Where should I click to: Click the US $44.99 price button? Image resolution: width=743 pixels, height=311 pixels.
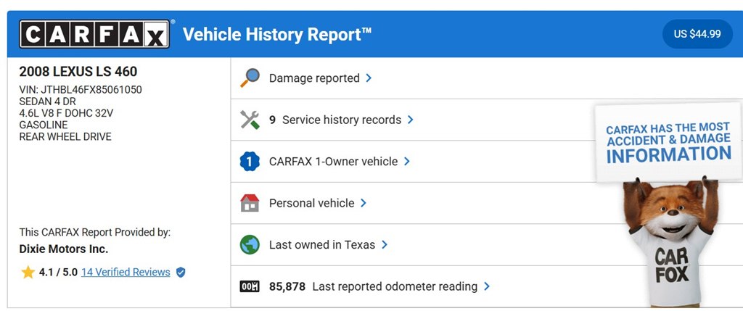tap(697, 34)
